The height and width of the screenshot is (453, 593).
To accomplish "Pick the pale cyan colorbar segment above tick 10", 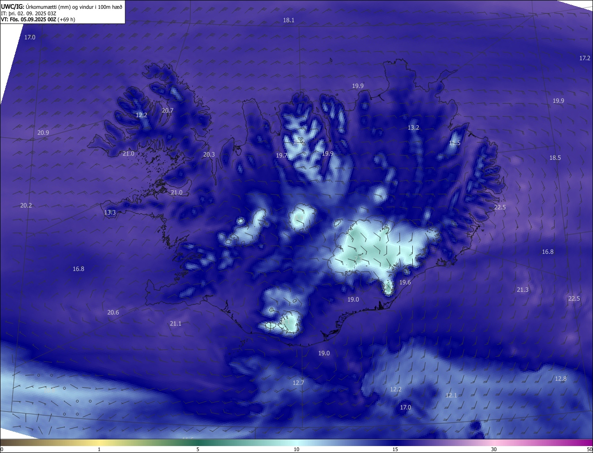I will coord(296,442).
